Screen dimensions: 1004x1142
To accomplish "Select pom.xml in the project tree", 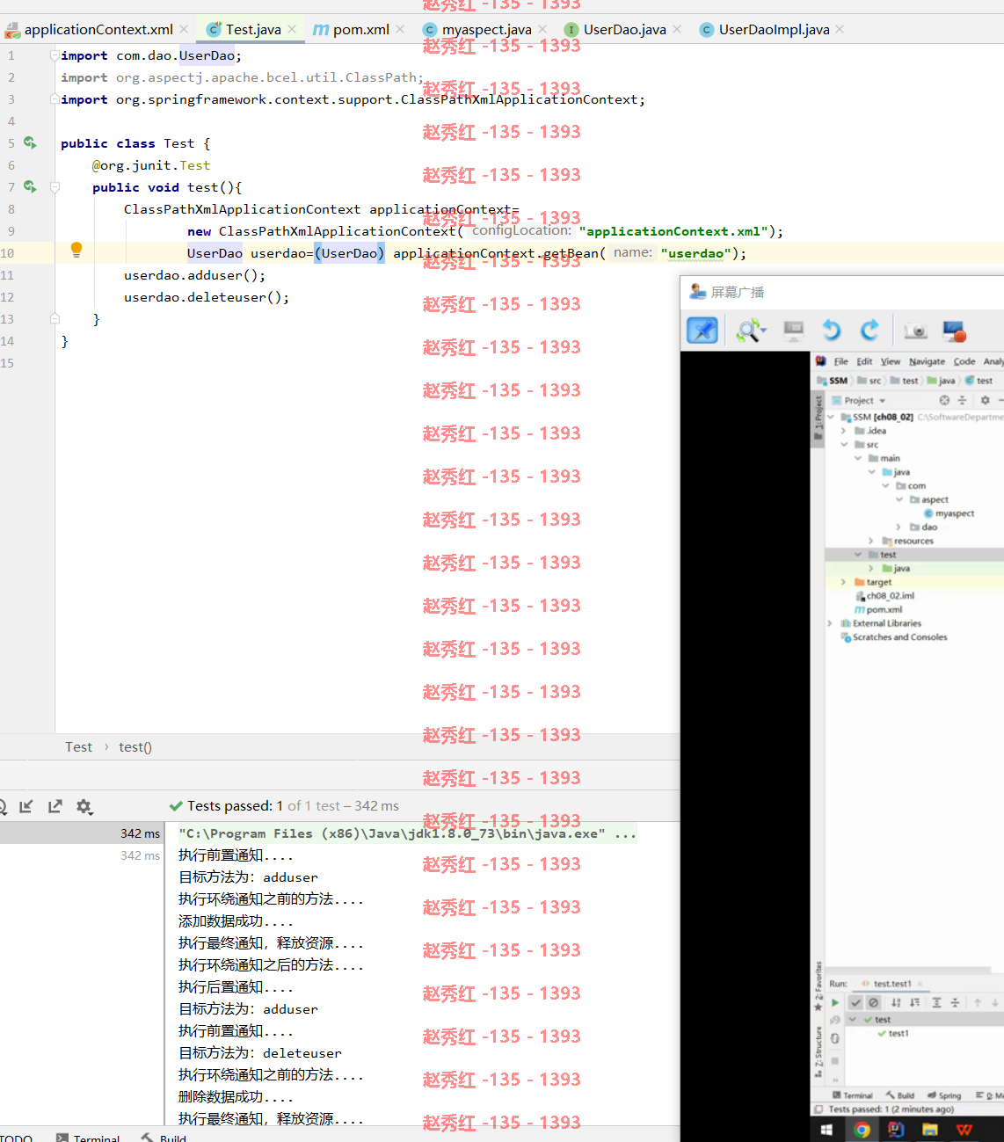I will pos(878,609).
